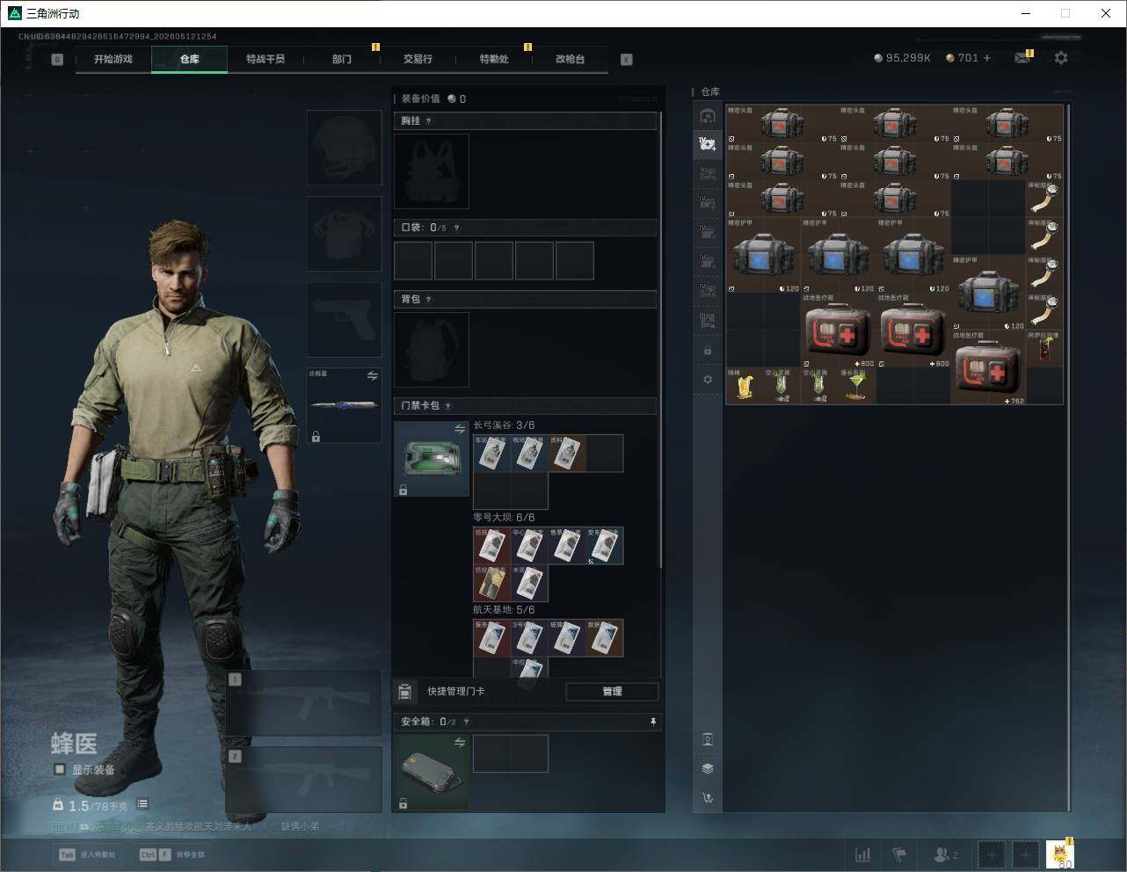Viewport: 1127px width, 872px height.
Task: Switch to the 开始游戏 tab
Action: pos(113,59)
